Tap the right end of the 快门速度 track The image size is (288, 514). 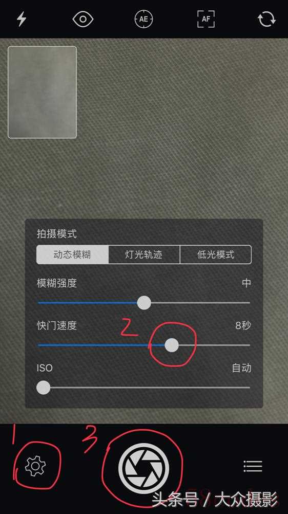point(248,345)
